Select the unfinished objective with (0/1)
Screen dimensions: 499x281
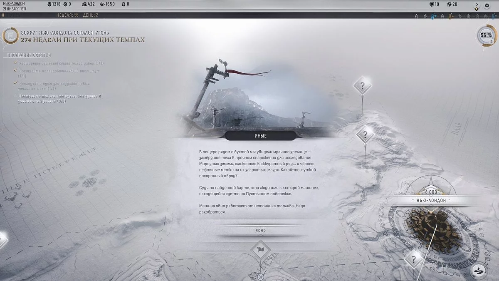[58, 99]
